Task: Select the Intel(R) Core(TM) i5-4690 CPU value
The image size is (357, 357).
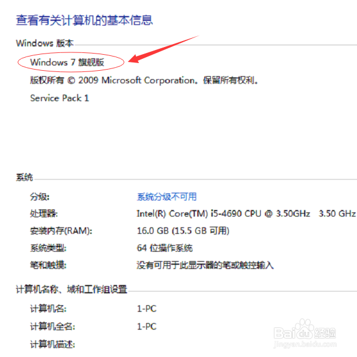Action: click(x=246, y=214)
